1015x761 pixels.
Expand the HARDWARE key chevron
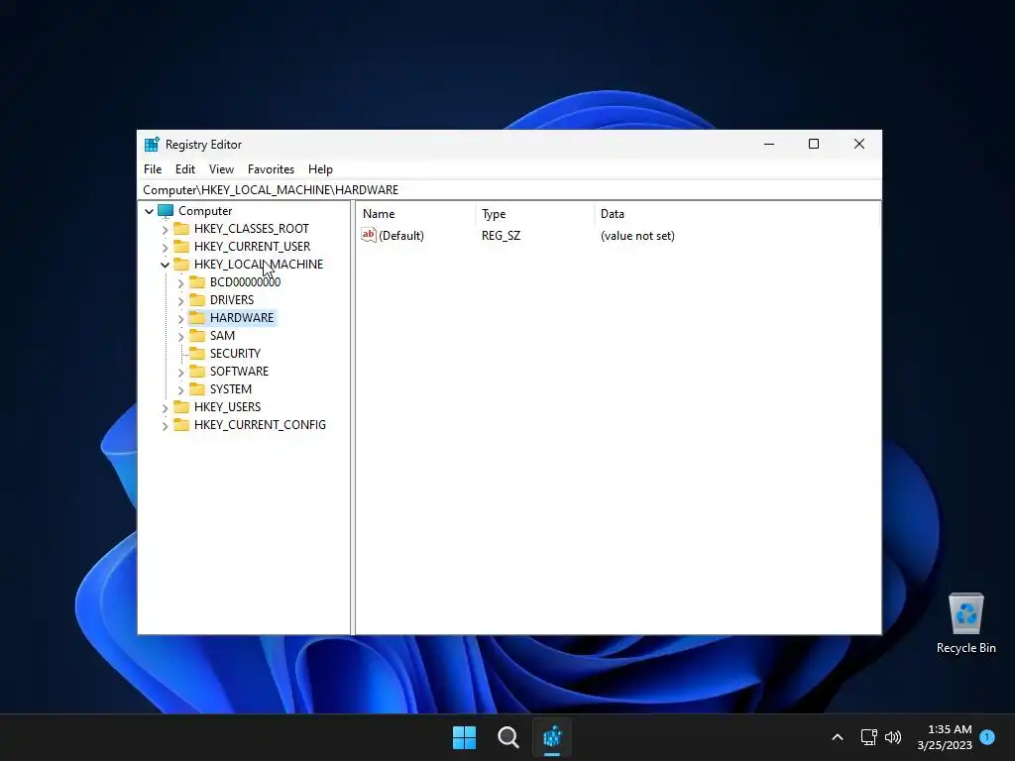tap(180, 318)
